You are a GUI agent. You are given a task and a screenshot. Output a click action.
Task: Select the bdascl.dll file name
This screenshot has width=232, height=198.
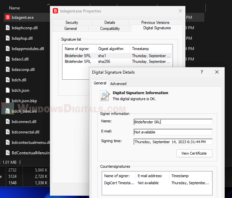point(20,59)
